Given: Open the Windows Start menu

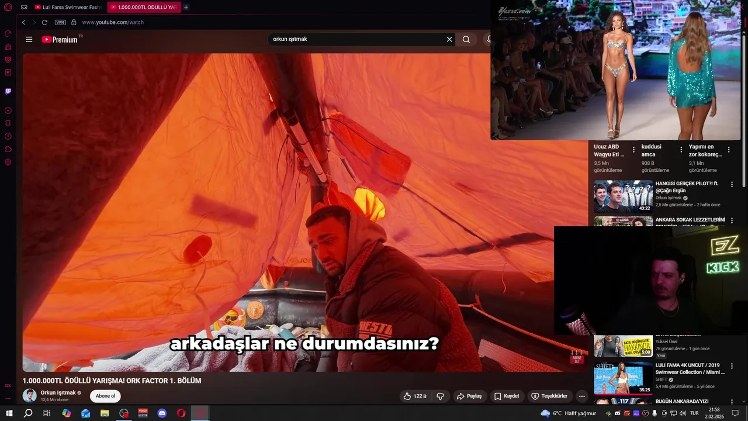Looking at the screenshot, I should [9, 413].
